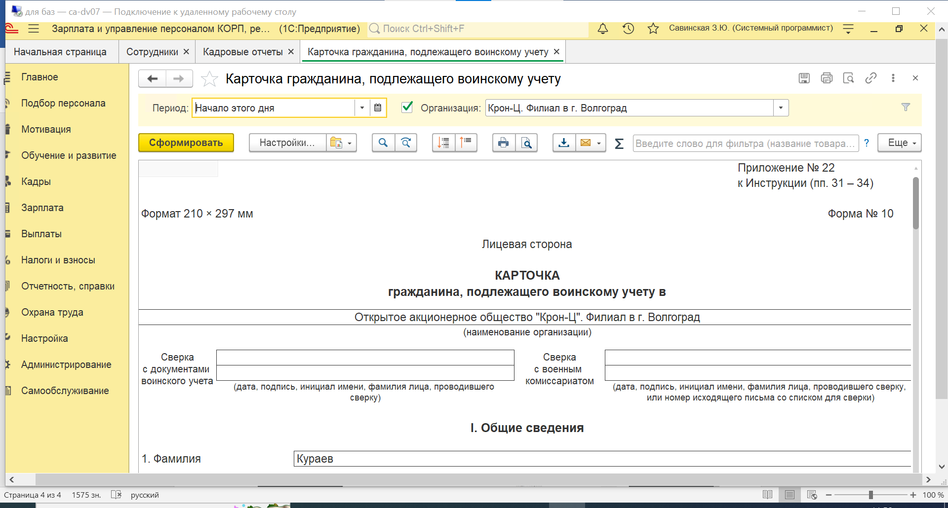Open the Настройки... button
Image resolution: width=948 pixels, height=508 pixels.
click(287, 143)
